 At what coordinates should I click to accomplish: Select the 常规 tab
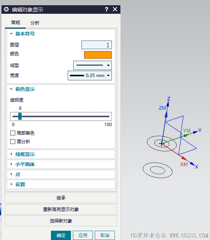tap(16, 23)
